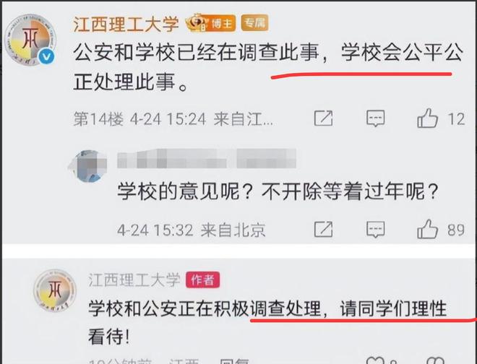This screenshot has height=364, width=477.
Task: Click the blurred username of the replier
Action: (x=207, y=159)
